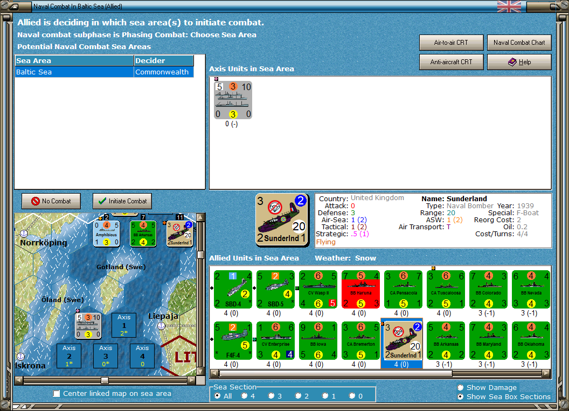Select the BB Colorado battleship unit
Image resolution: width=569 pixels, height=411 pixels.
[x=488, y=289]
